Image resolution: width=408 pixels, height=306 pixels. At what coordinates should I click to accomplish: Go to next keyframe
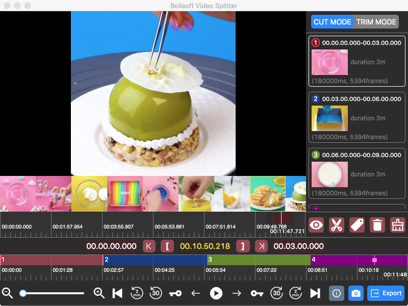pos(257,294)
